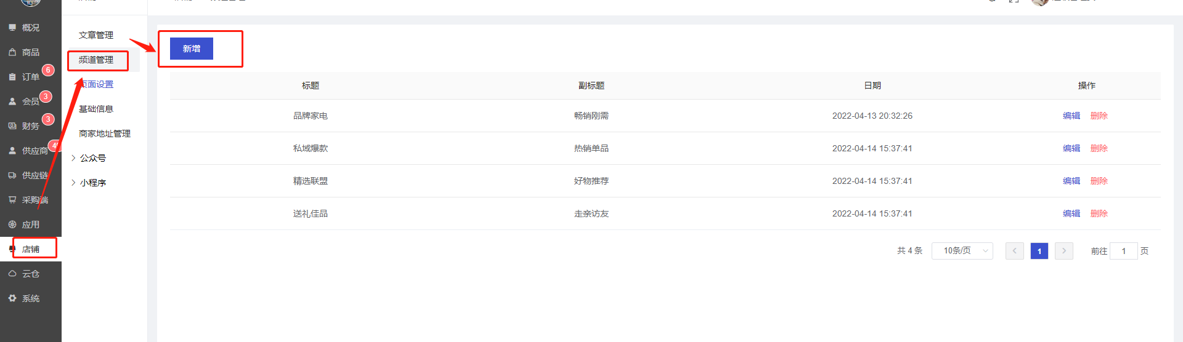Screen dimensions: 1183x342
Task: Click the 走亲访友 subtitle cell
Action: click(591, 213)
